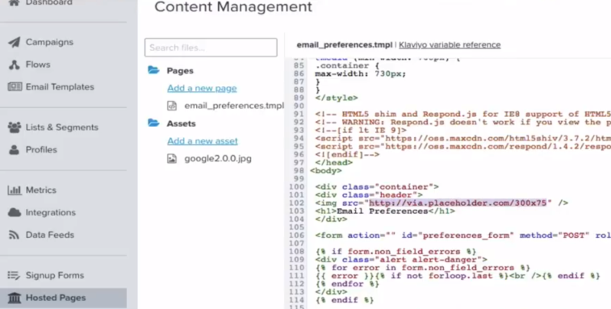Click the Campaigns paper plane icon
This screenshot has width=611, height=309.
[15, 42]
